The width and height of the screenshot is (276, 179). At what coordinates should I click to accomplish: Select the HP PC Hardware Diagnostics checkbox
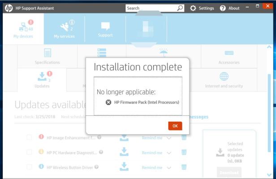(29, 152)
